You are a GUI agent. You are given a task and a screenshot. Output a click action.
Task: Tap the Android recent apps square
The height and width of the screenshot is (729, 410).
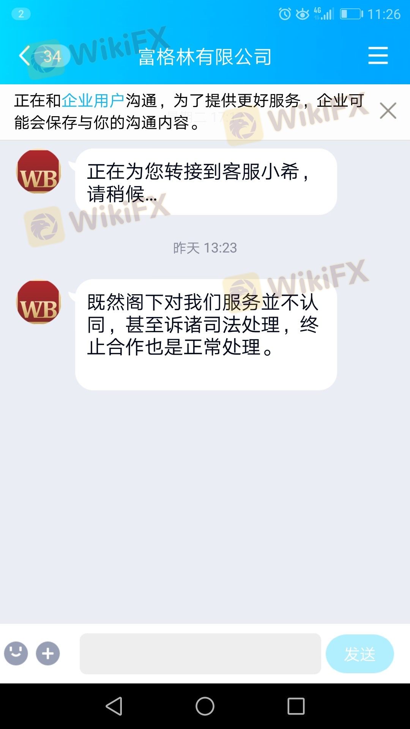pyautogui.click(x=296, y=706)
